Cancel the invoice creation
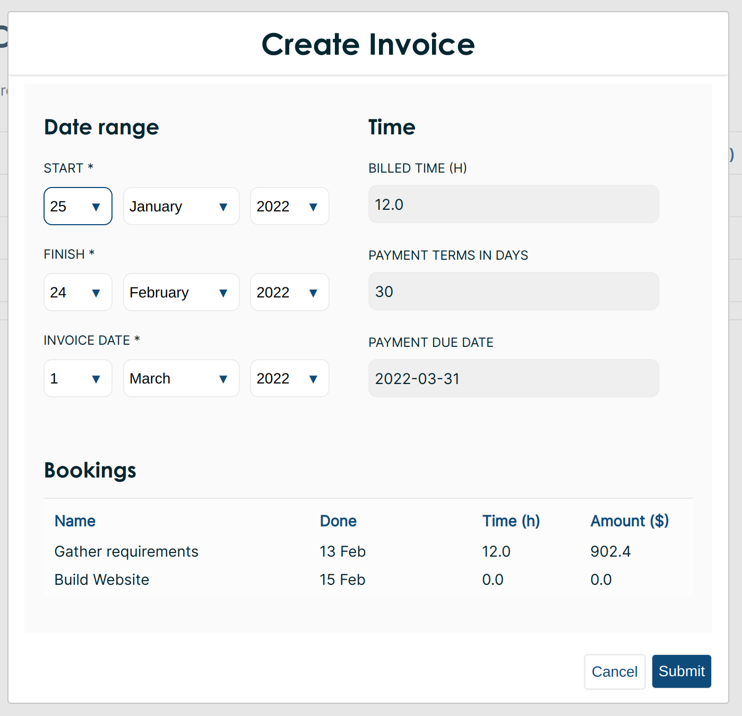 coord(614,672)
